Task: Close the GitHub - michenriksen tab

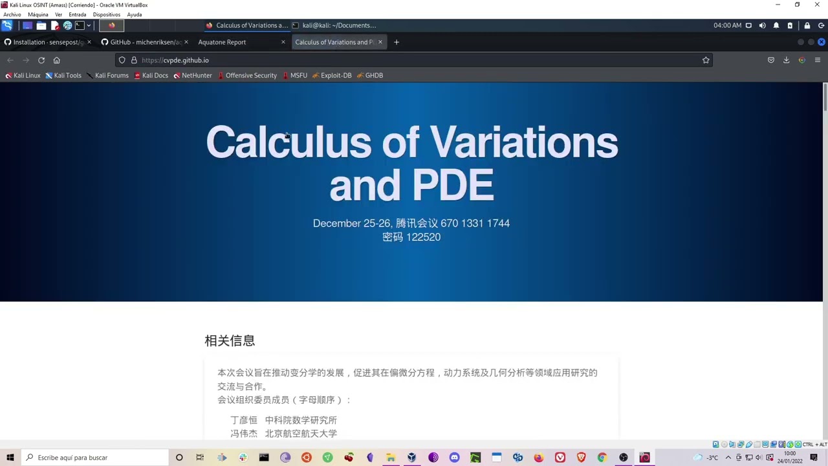Action: pos(186,42)
